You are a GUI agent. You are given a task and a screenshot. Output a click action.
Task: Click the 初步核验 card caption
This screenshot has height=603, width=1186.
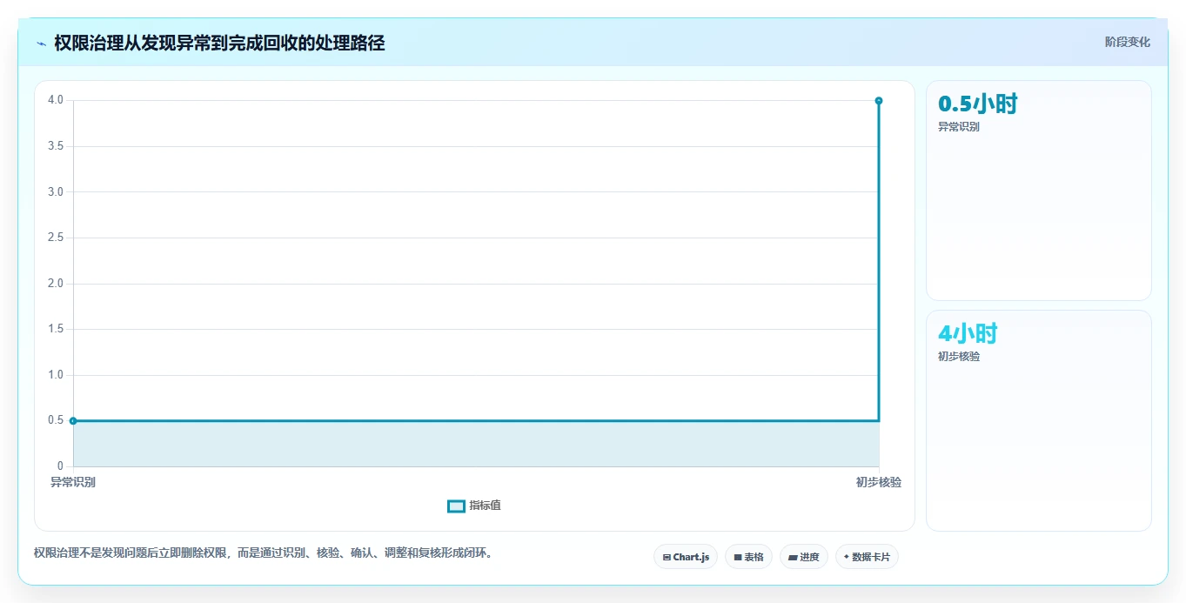(x=959, y=357)
